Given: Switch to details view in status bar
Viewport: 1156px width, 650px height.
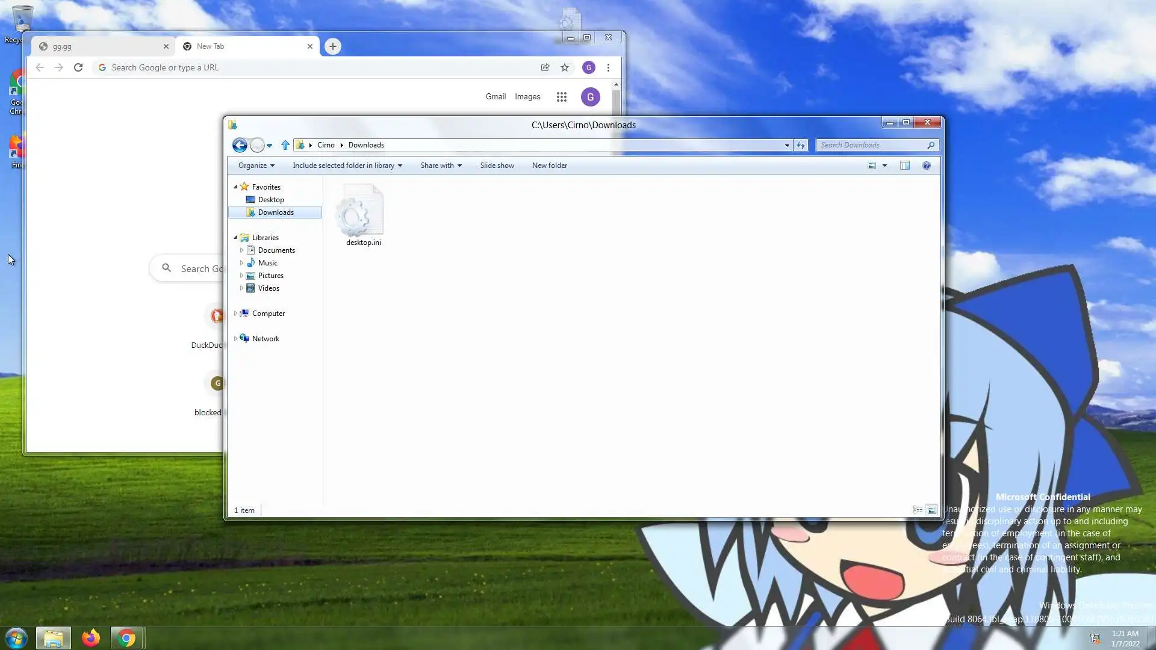Looking at the screenshot, I should click(x=918, y=510).
